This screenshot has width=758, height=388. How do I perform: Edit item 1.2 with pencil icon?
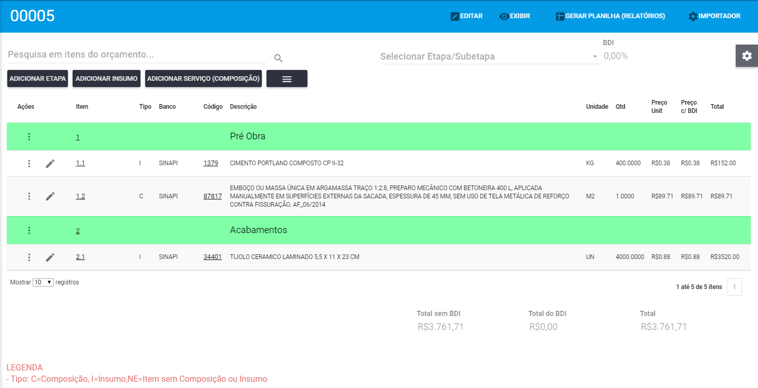point(50,196)
